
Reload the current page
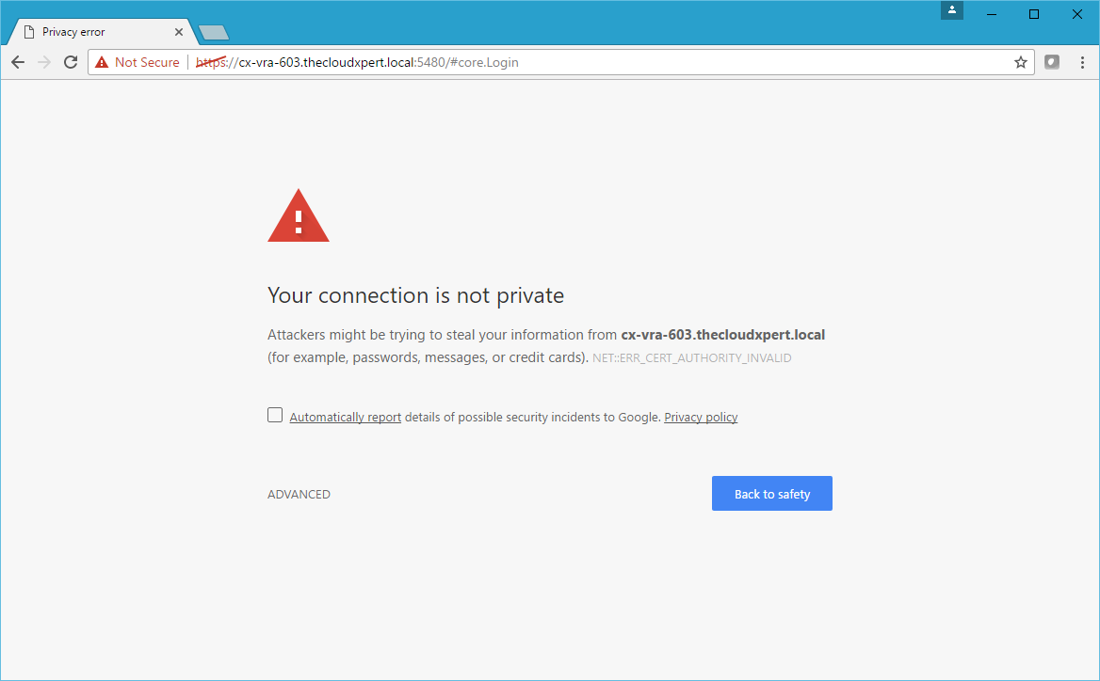pos(70,62)
